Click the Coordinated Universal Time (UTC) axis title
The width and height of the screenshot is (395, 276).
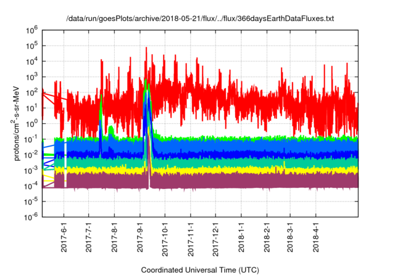200,270
